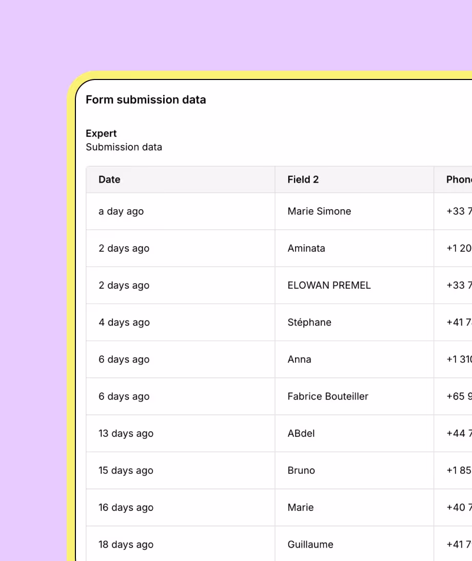Click the 'Expert' form name label
This screenshot has height=561, width=472.
[x=101, y=133]
